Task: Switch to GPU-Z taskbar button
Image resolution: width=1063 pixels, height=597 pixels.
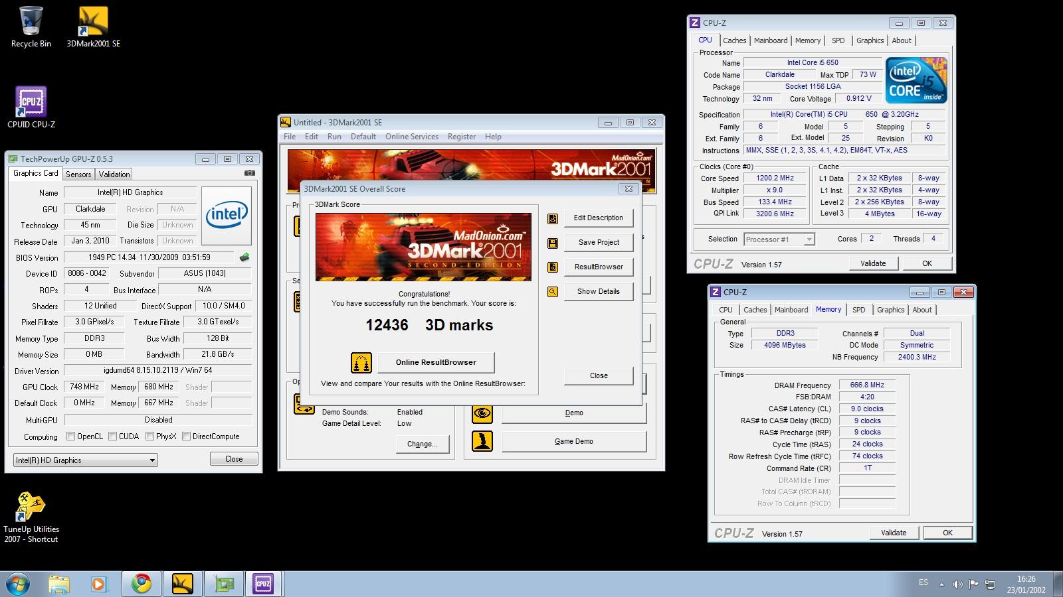Action: [x=223, y=584]
